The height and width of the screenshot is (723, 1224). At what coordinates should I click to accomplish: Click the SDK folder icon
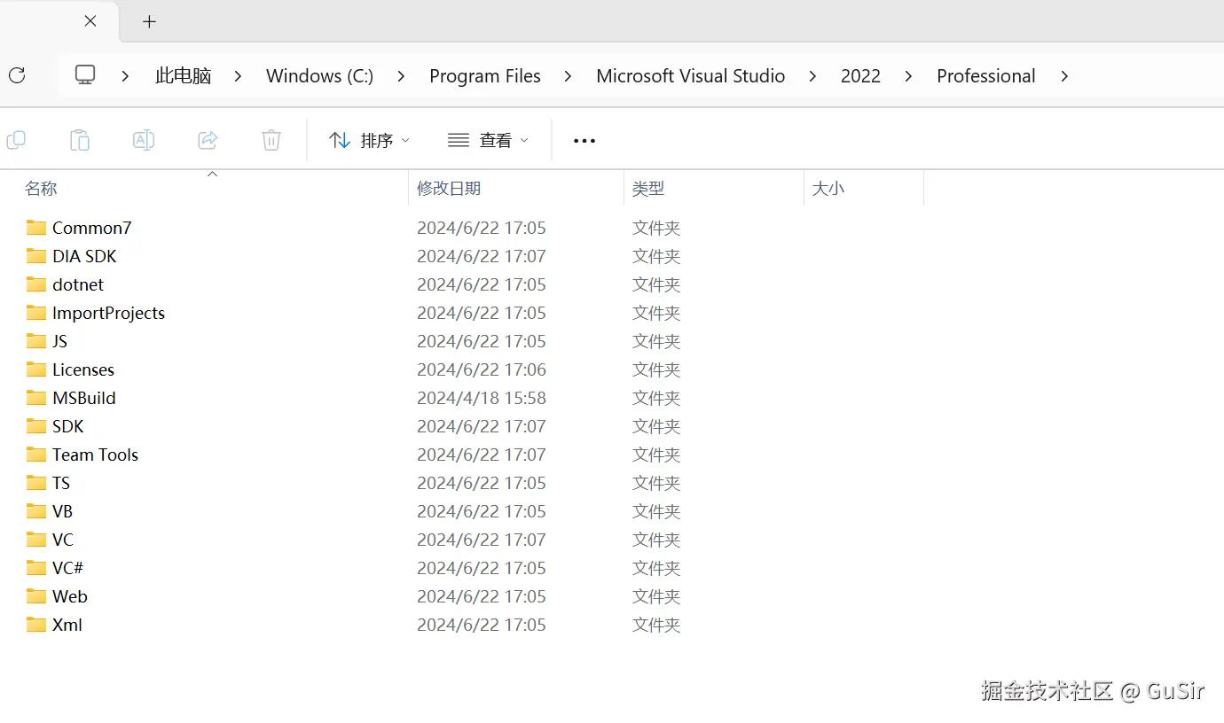click(x=36, y=426)
